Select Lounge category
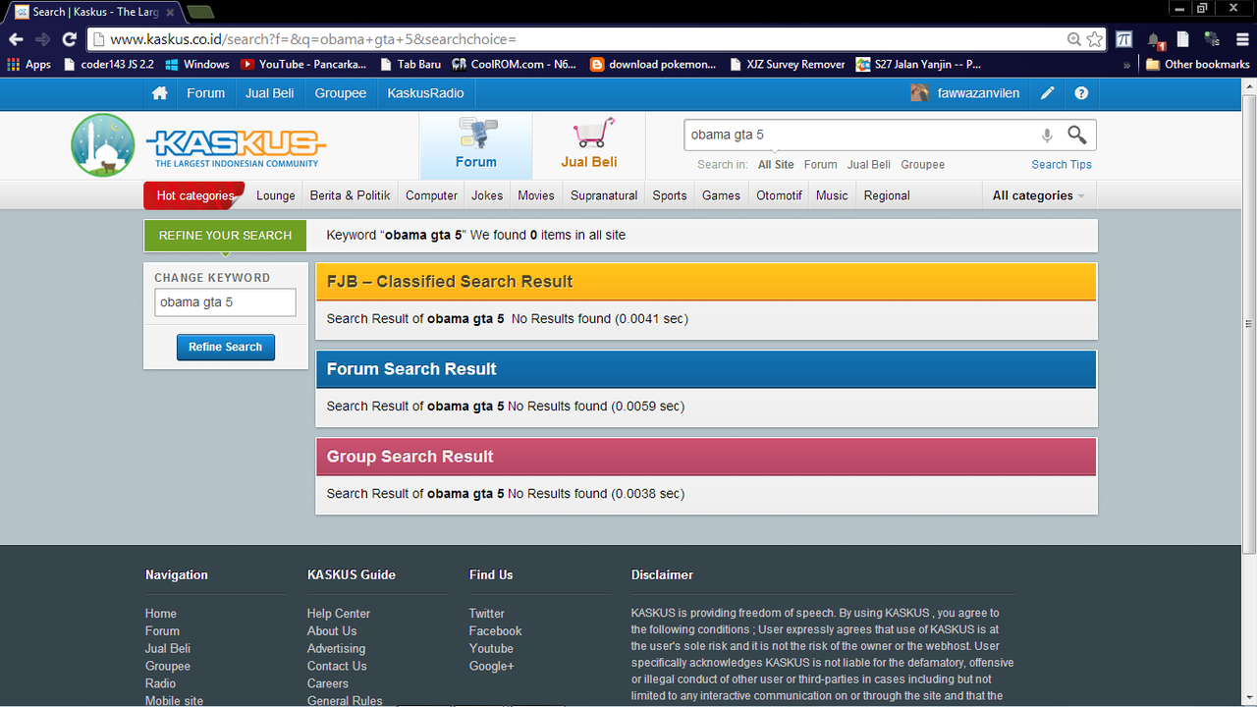 (276, 195)
